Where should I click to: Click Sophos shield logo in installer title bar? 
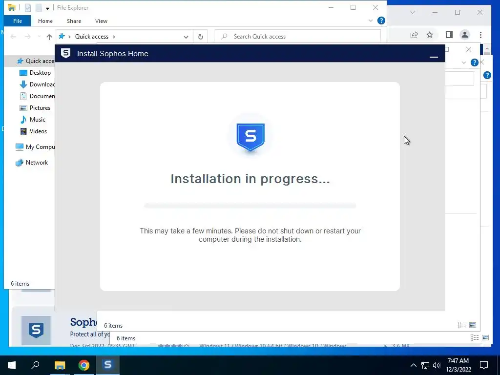coord(66,53)
